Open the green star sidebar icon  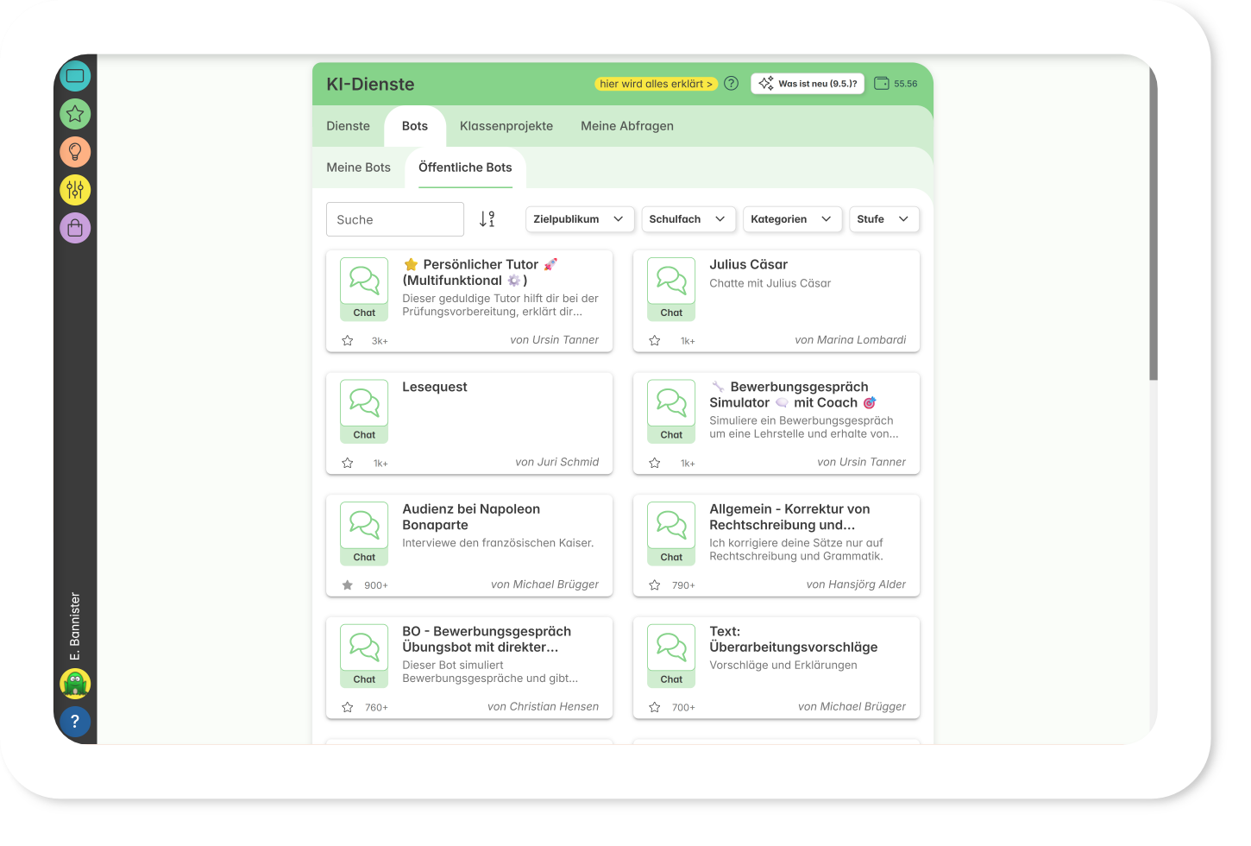click(x=75, y=114)
